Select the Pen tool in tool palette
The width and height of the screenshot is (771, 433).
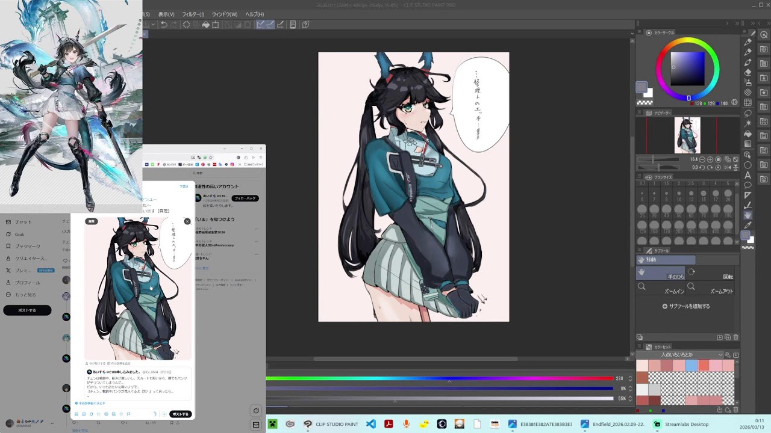point(748,41)
